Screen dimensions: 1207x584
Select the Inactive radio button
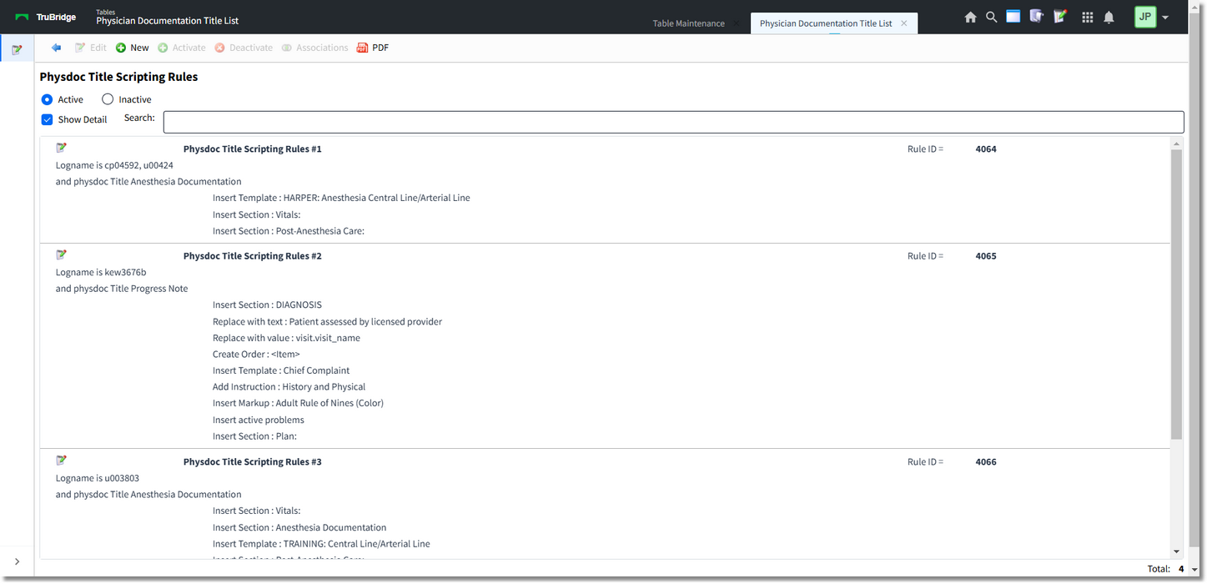click(x=108, y=99)
